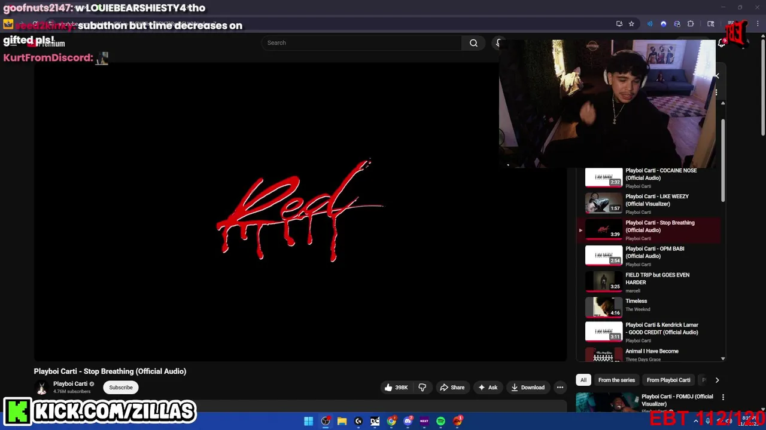This screenshot has height=430, width=766.
Task: Open the EA app from taskbar
Action: point(457,421)
